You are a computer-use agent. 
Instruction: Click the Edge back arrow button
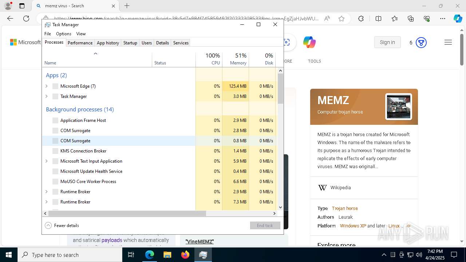10,19
